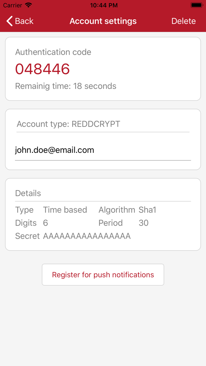Tap the battery indicator icon

click(x=197, y=5)
